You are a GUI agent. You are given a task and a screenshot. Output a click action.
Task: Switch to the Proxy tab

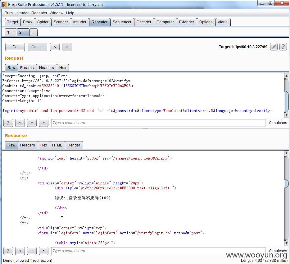click(x=28, y=22)
